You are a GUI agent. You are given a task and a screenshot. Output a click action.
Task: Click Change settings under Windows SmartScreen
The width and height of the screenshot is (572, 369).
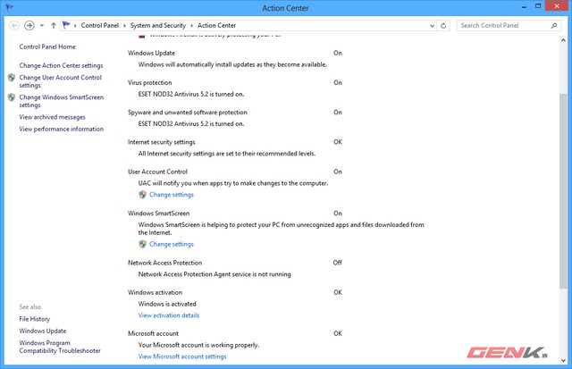point(172,244)
